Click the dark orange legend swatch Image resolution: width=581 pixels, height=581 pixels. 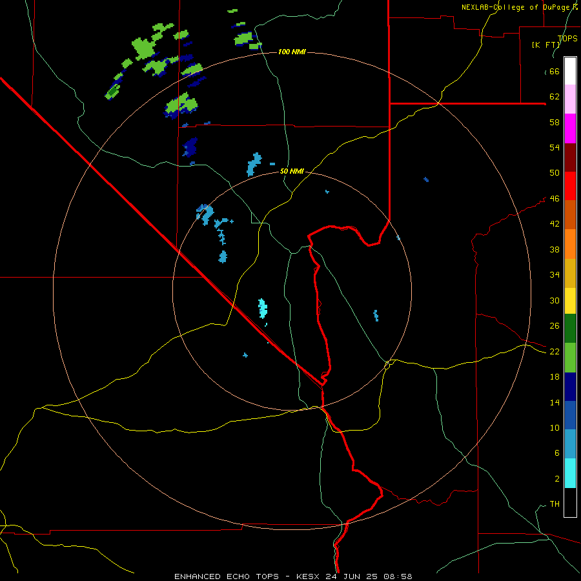(570, 215)
